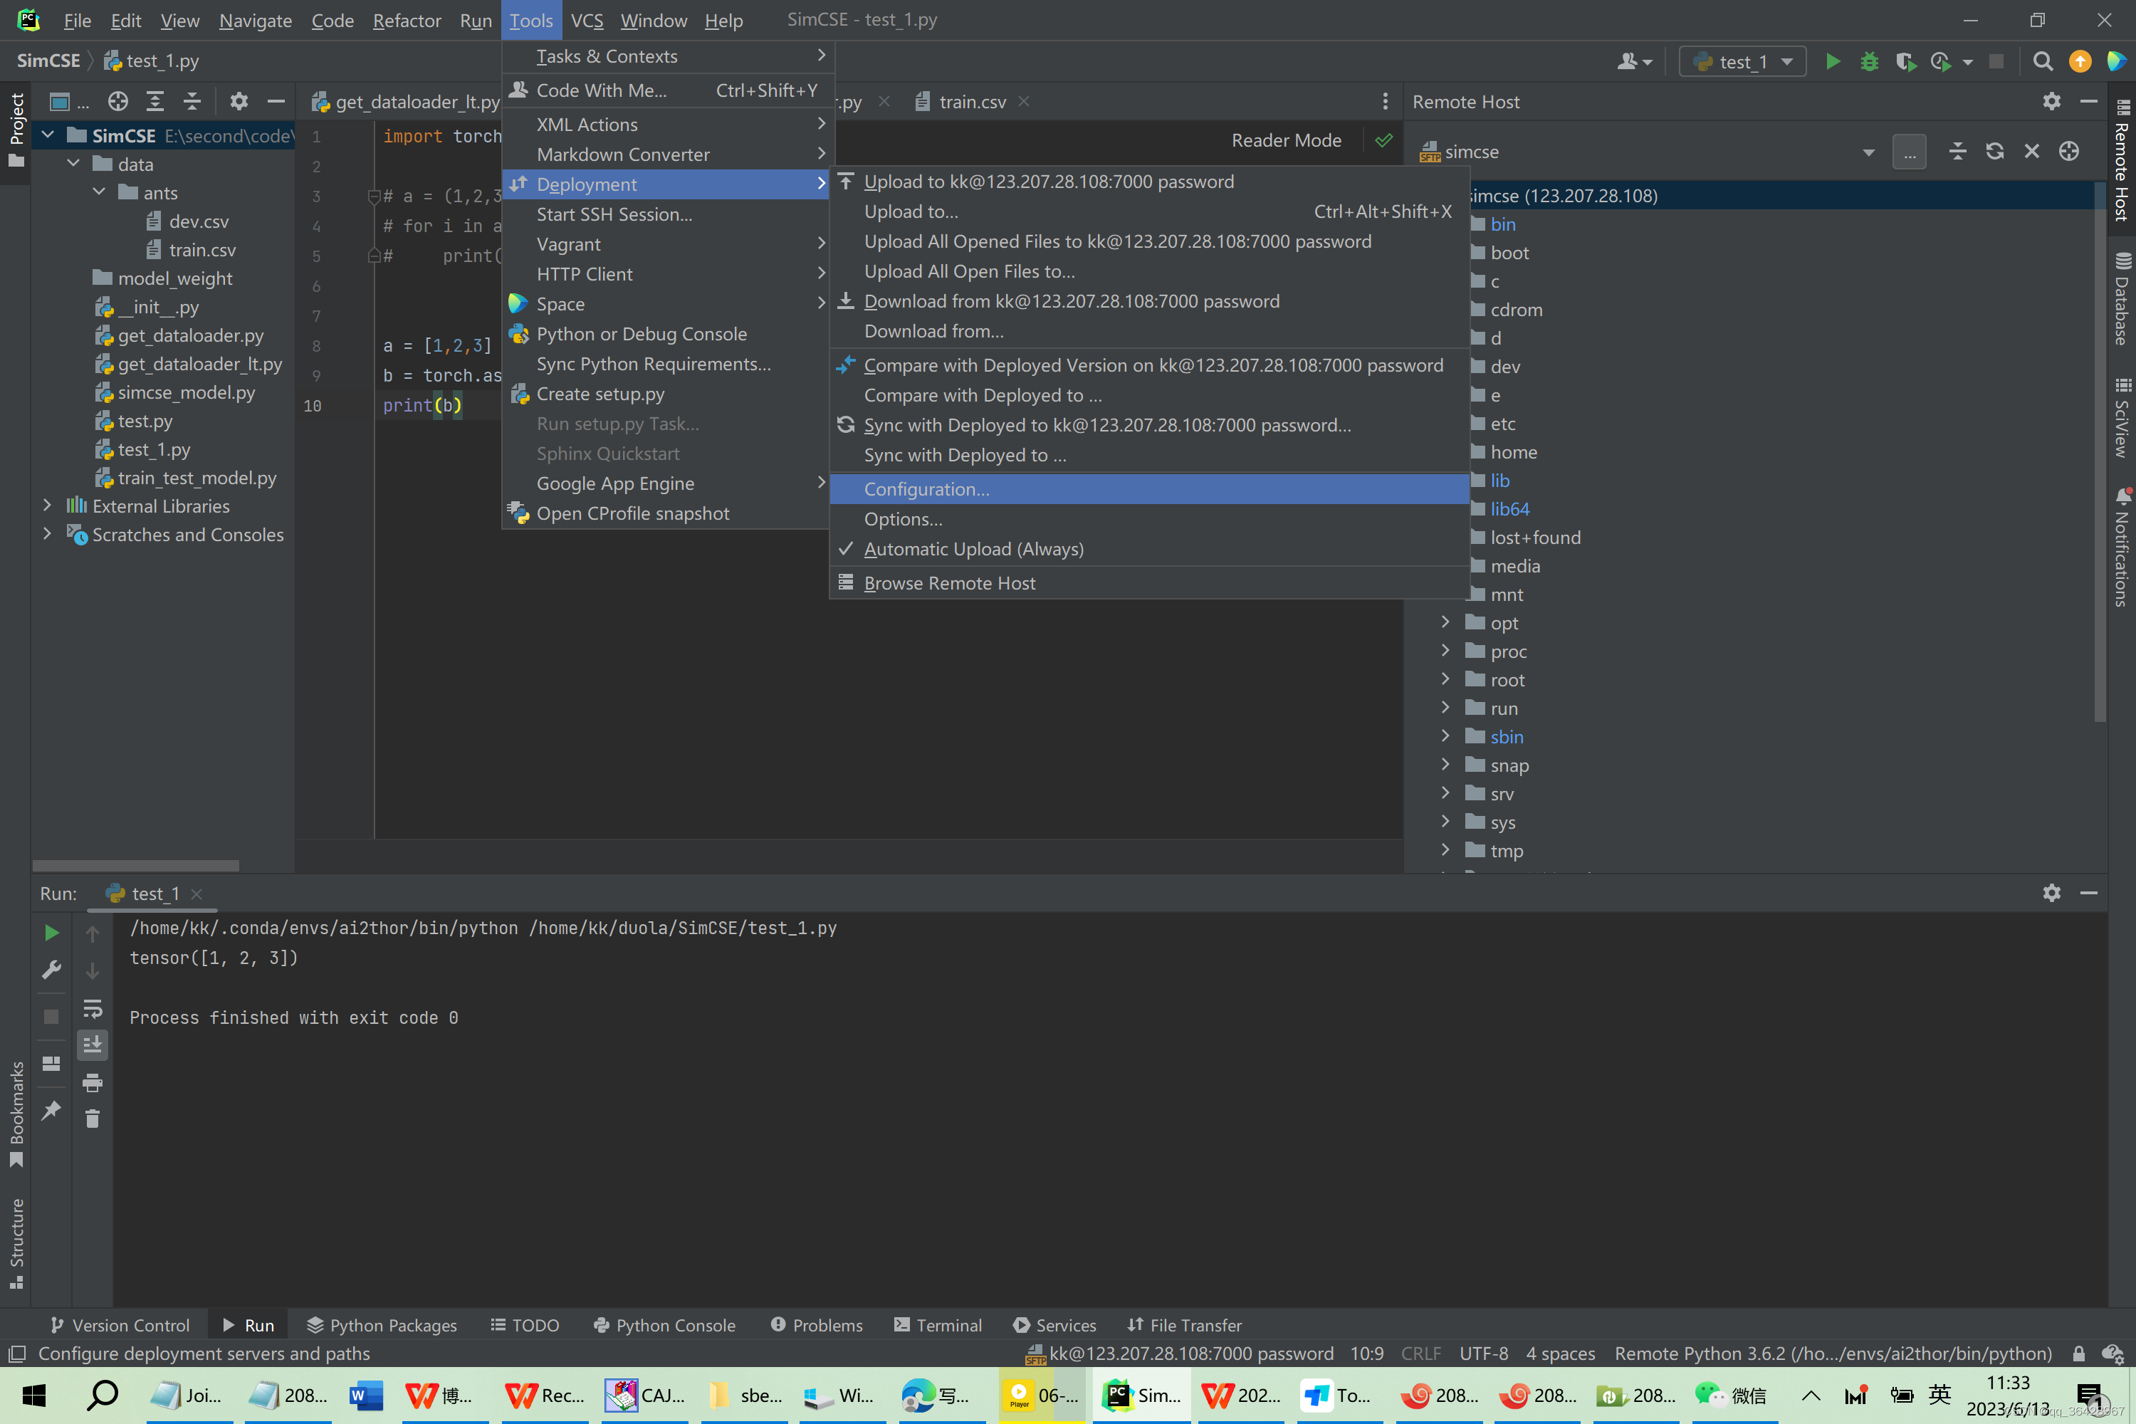
Task: Toggle Scroll to End in Run panel
Action: tap(93, 1045)
